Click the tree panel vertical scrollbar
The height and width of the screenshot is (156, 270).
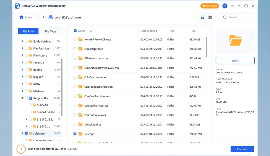(x=62, y=87)
